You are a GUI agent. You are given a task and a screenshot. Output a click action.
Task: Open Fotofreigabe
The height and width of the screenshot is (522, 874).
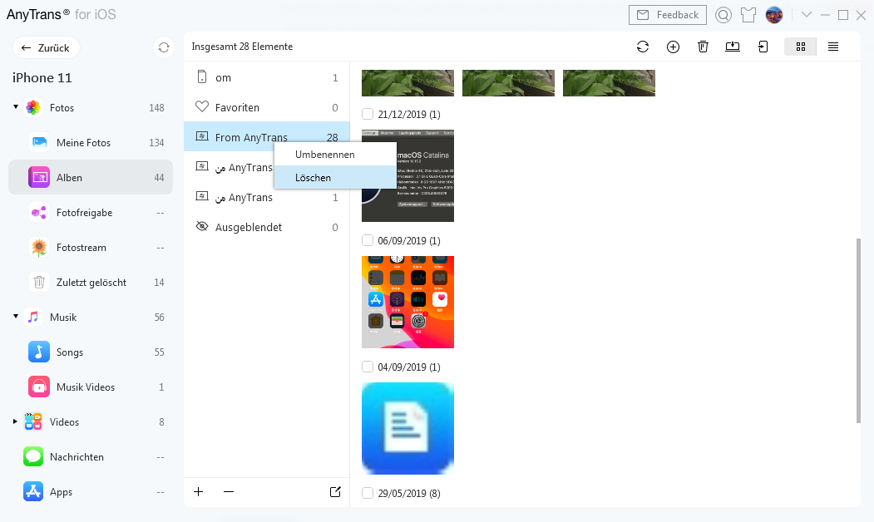(91, 212)
